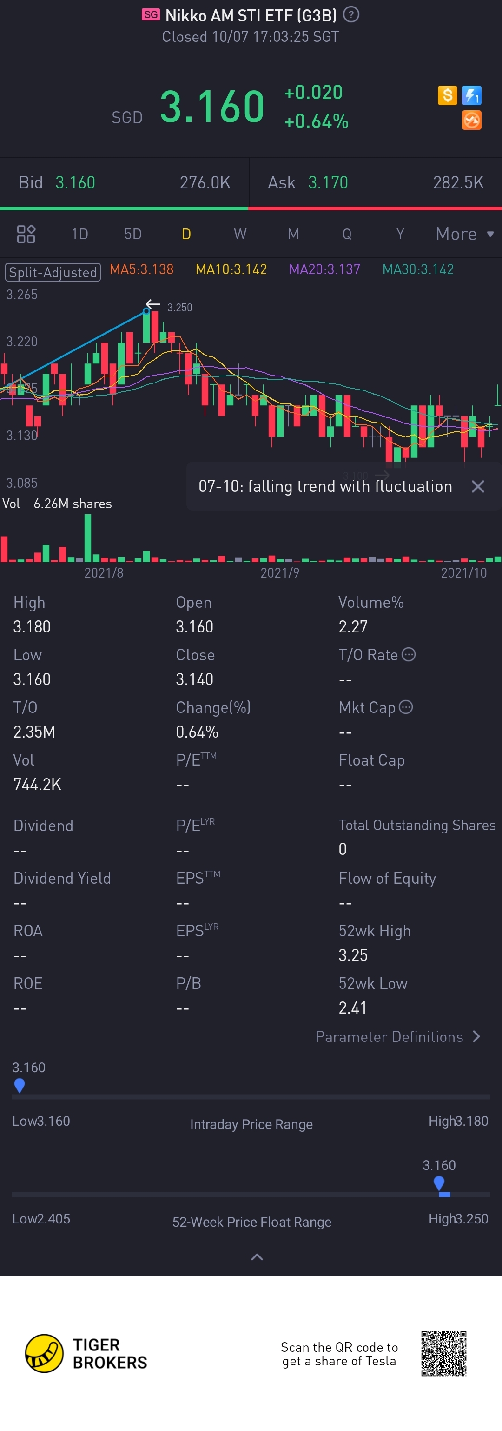Dismiss the falling trend notification
502x1431 pixels.
(477, 487)
